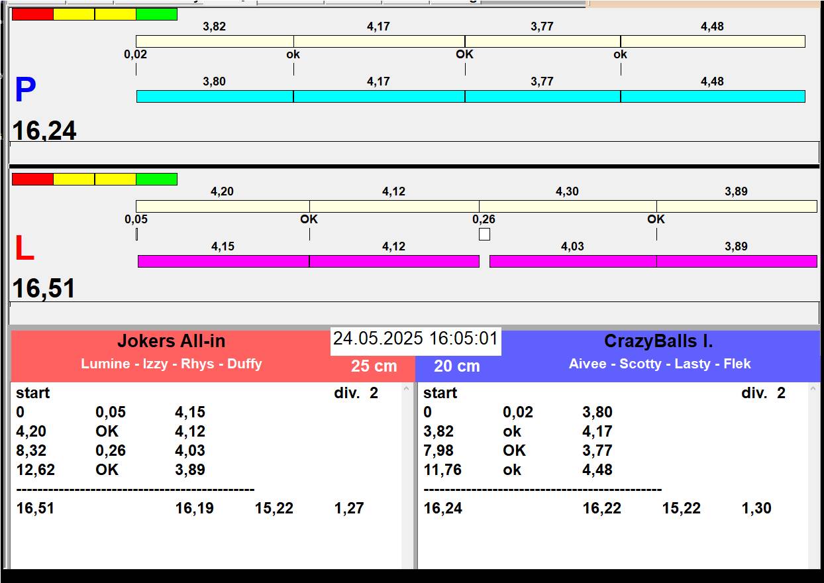Click the Jokers All-in team header
Viewport: 824px width, 583px height.
pyautogui.click(x=171, y=342)
